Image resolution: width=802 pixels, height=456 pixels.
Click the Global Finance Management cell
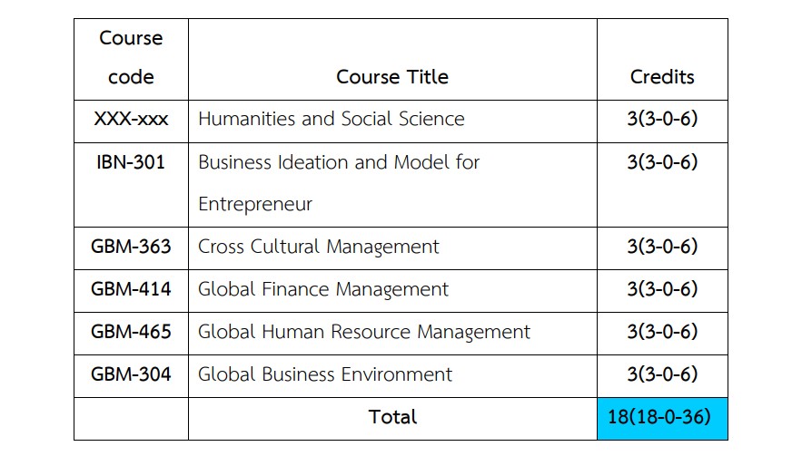click(323, 289)
